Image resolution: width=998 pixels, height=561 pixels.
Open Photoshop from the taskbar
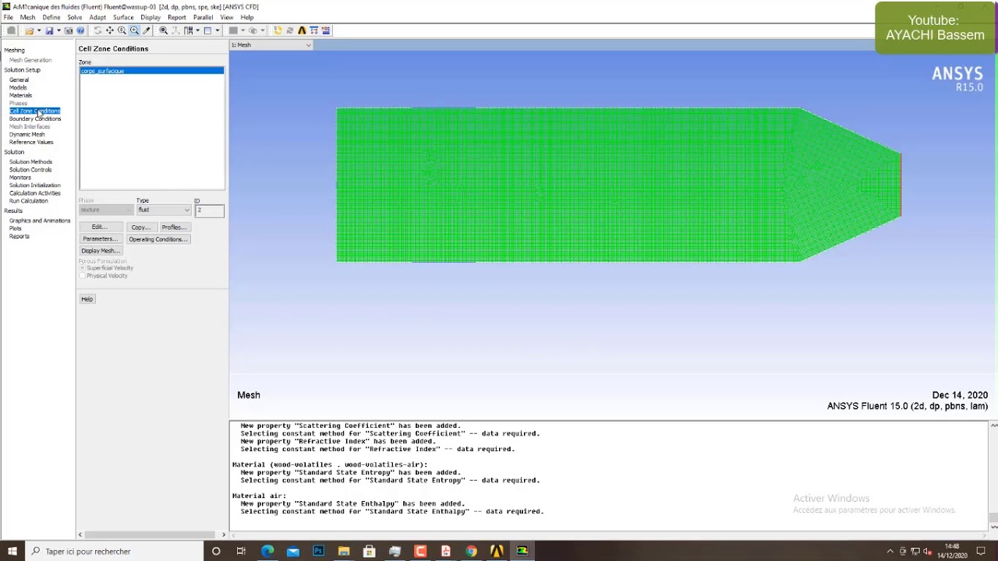click(x=318, y=551)
